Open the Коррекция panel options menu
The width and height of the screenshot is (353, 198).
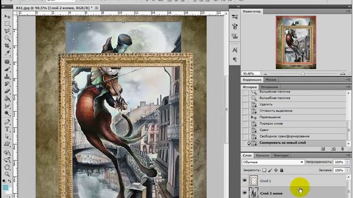point(348,79)
